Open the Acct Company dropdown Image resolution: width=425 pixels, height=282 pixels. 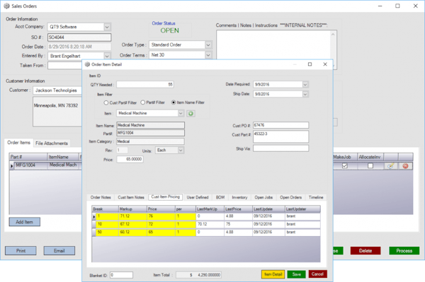(107, 27)
